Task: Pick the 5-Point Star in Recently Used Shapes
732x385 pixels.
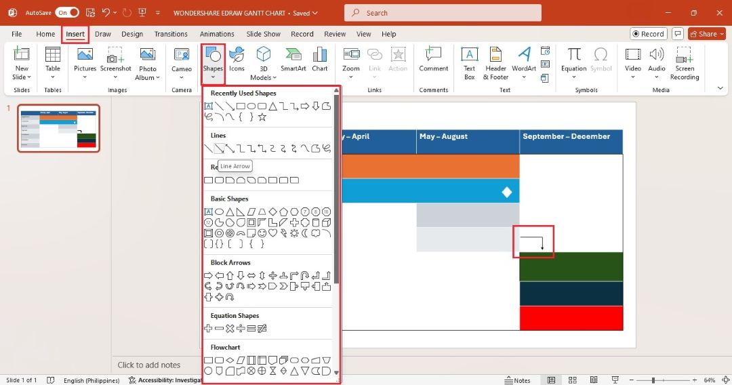Action: tap(262, 117)
